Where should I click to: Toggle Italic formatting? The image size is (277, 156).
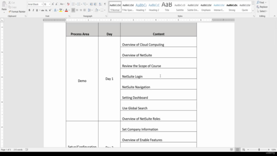pyautogui.click(x=33, y=10)
